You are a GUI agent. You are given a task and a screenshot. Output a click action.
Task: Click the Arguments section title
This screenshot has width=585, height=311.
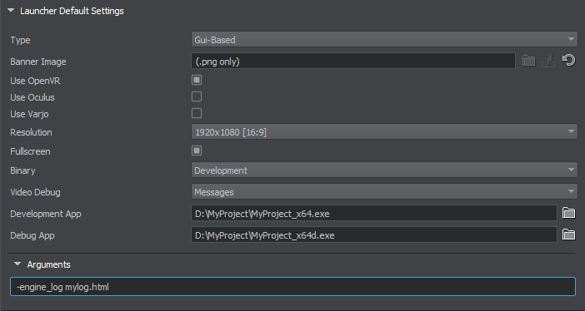coord(49,264)
